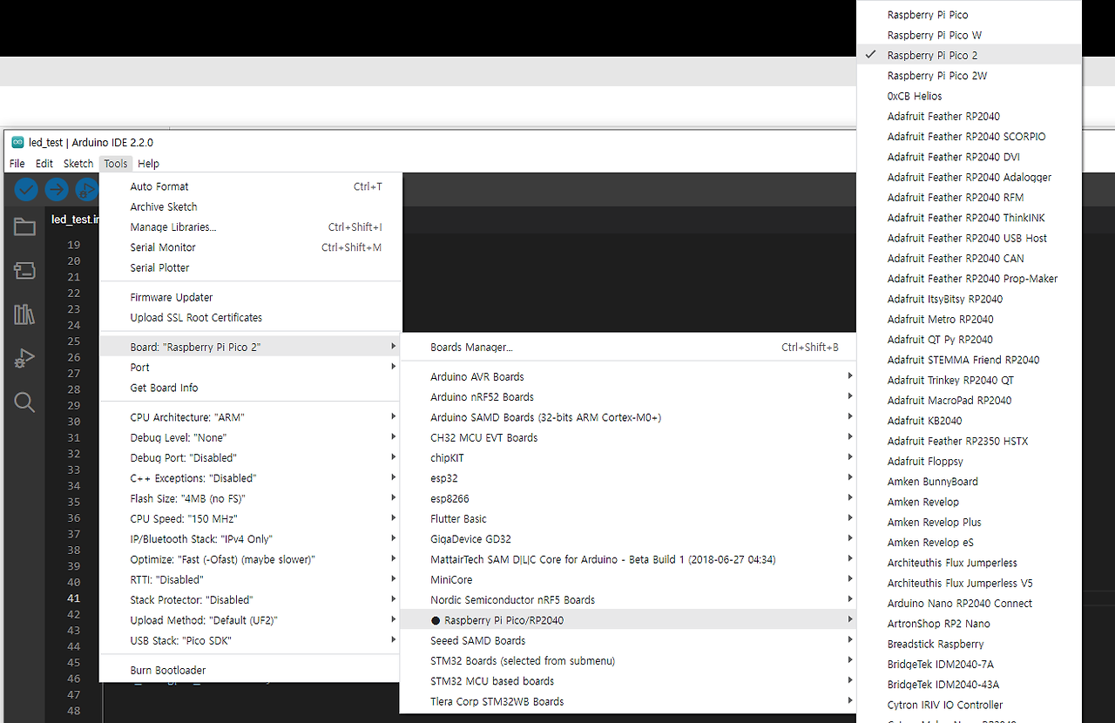The width and height of the screenshot is (1115, 723).
Task: Expand the MiniCore boards submenu
Action: (x=628, y=579)
